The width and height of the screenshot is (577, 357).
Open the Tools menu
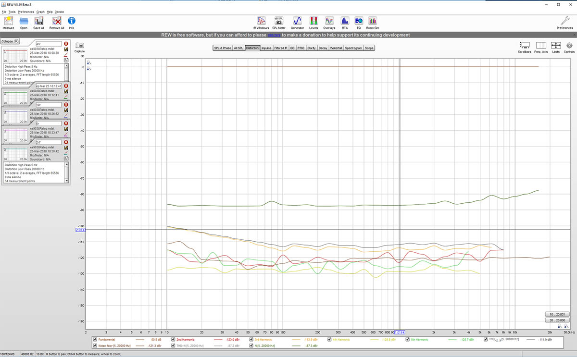pos(12,12)
